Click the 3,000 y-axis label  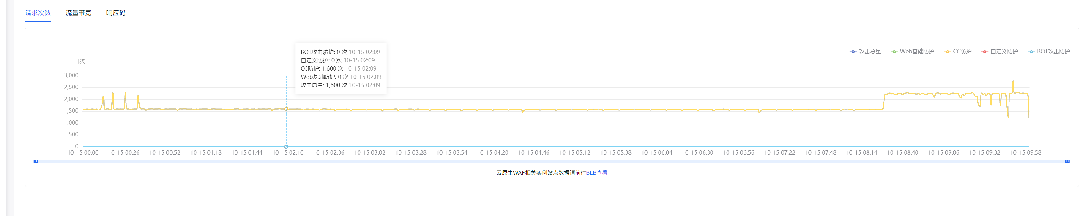[71, 75]
